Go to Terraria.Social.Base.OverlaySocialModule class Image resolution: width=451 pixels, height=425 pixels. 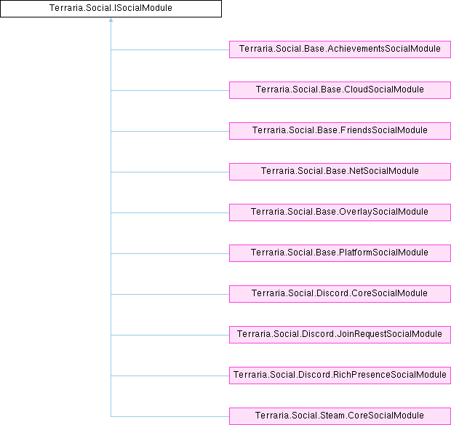pos(340,212)
